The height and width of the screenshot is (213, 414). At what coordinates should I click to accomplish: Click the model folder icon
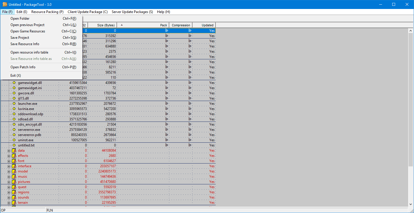pyautogui.click(x=14, y=171)
